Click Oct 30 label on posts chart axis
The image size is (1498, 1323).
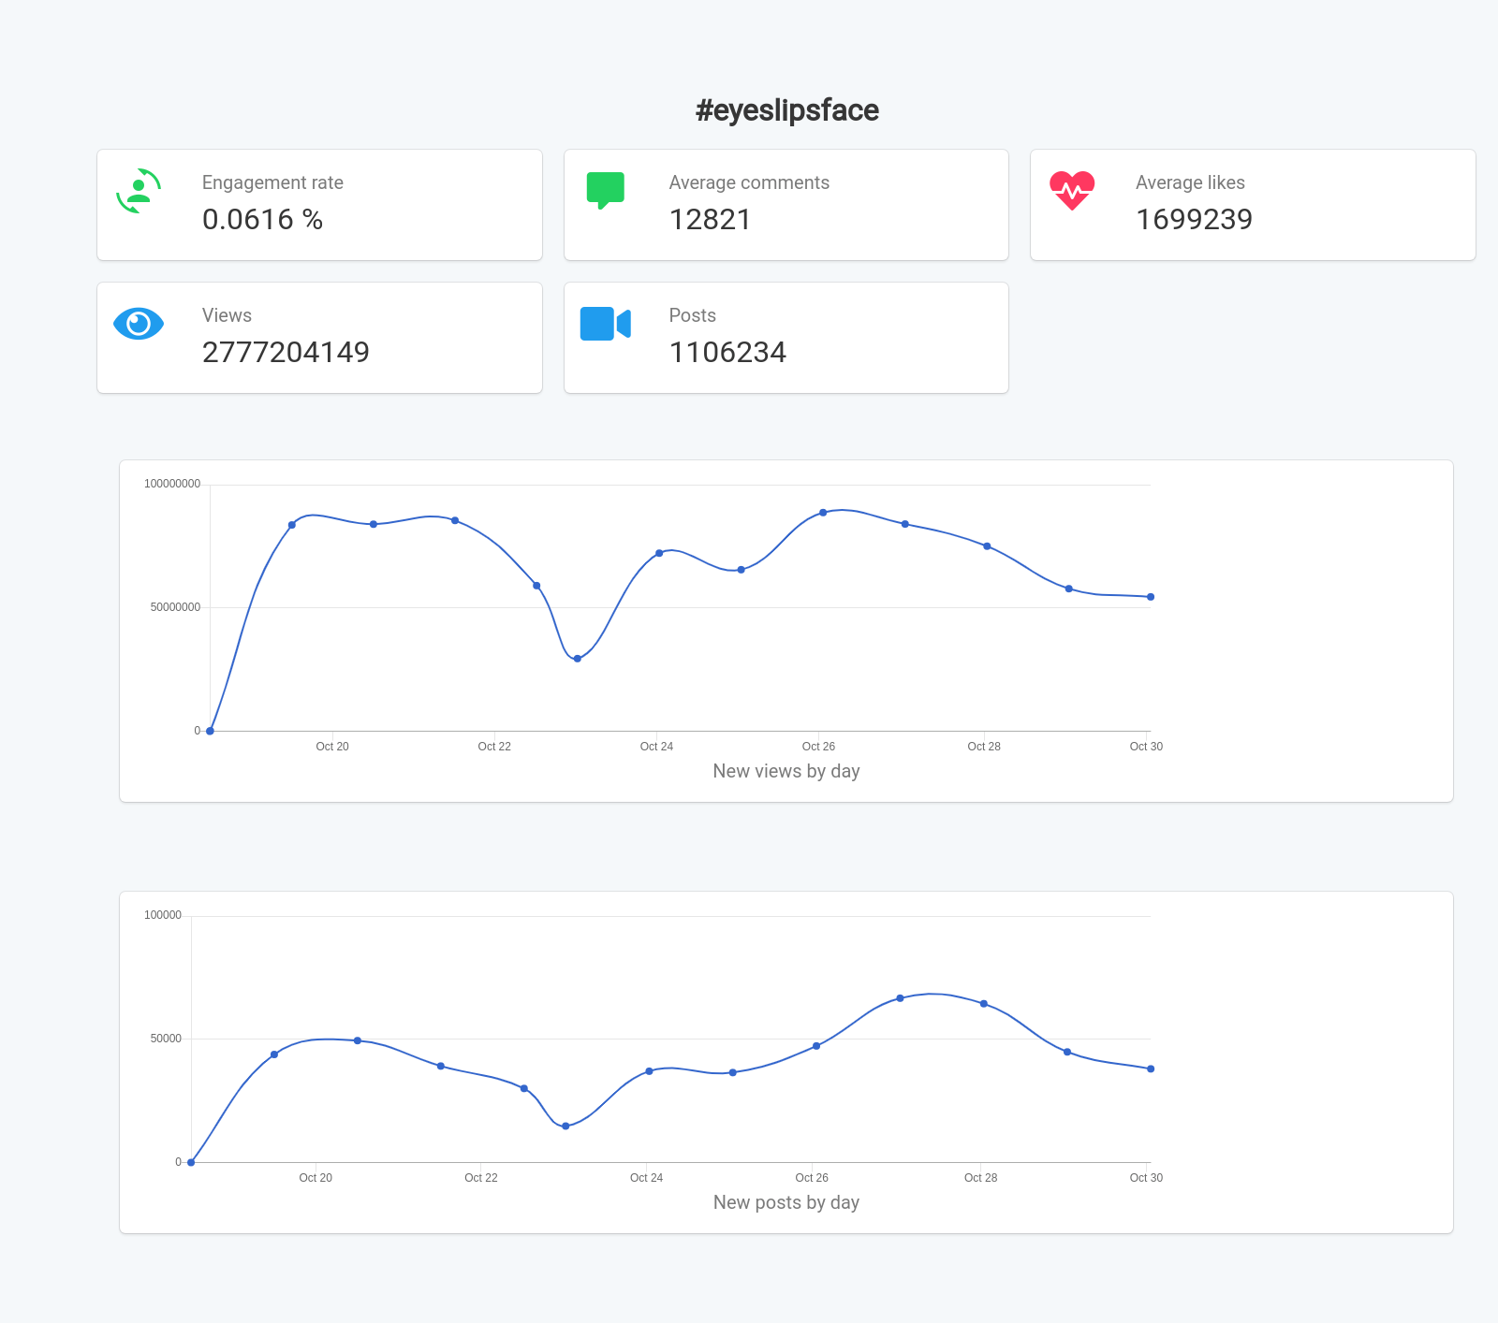(1146, 1178)
